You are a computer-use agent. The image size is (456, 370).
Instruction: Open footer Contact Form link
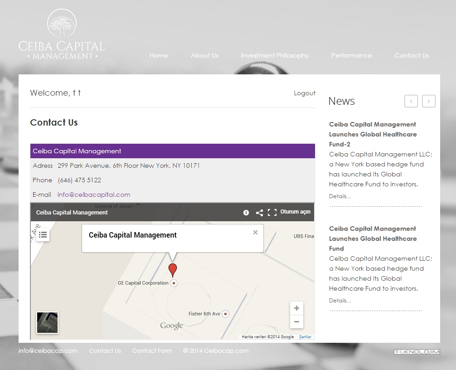[152, 351]
